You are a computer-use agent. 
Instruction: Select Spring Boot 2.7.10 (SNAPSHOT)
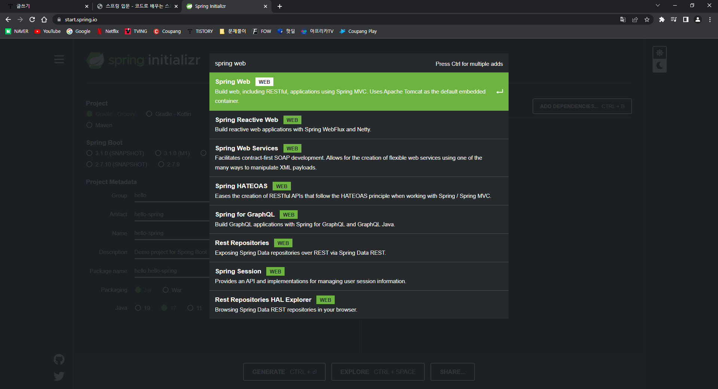point(117,165)
